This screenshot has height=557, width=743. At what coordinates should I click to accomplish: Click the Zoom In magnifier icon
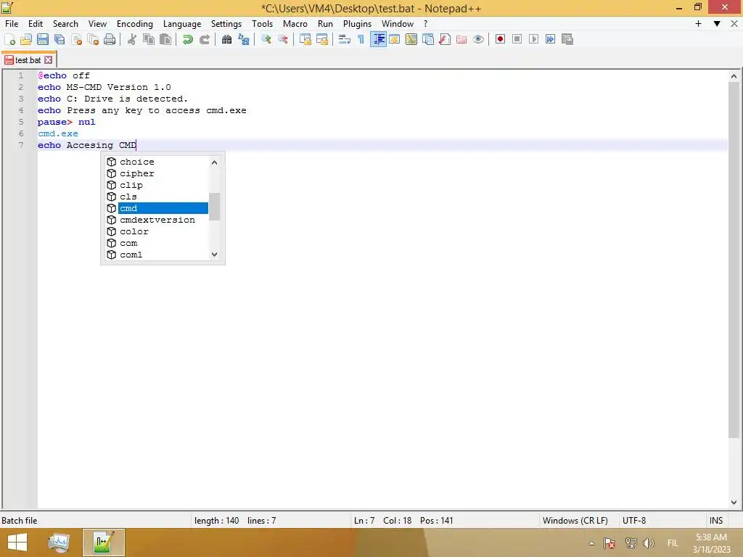tap(266, 39)
